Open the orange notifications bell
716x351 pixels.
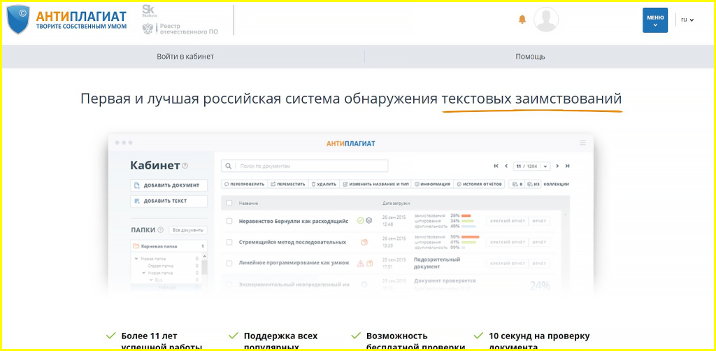coord(522,20)
